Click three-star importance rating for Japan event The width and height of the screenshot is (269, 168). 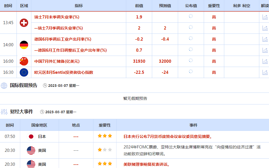pyautogui.click(x=105, y=136)
